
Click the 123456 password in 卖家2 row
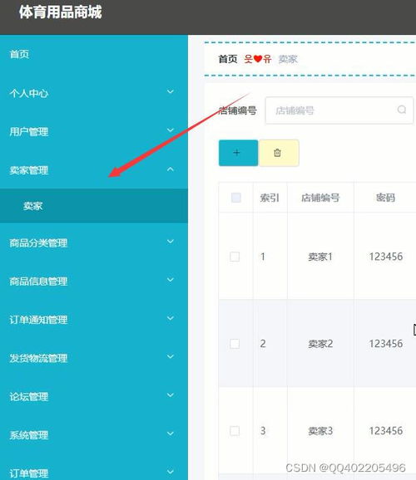click(x=385, y=344)
